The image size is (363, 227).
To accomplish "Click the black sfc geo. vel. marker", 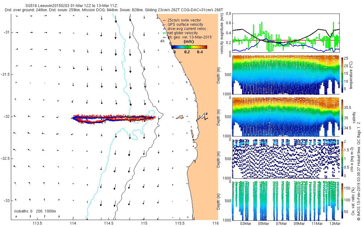I will click(x=164, y=37).
